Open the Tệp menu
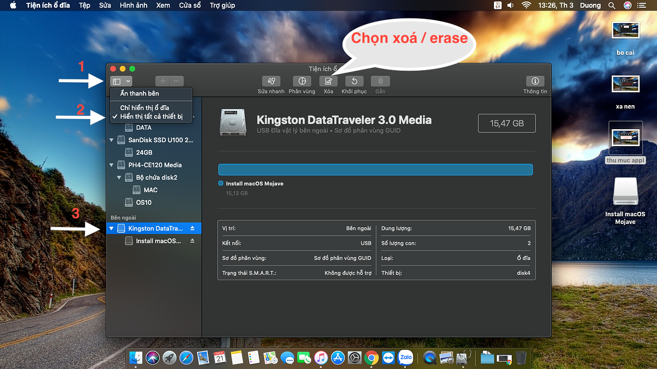 pyautogui.click(x=84, y=5)
